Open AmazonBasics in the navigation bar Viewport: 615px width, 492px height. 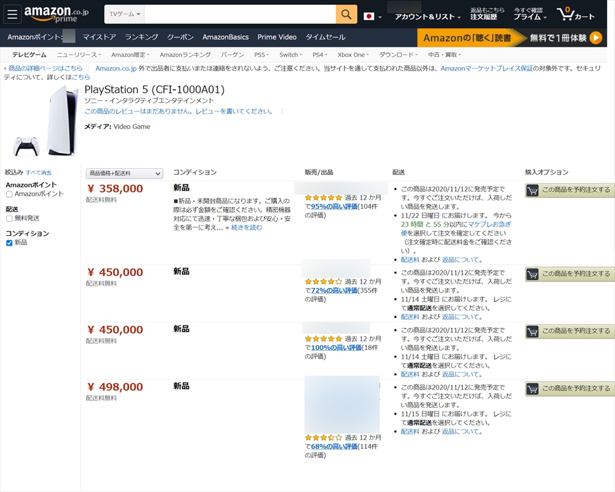coord(226,37)
